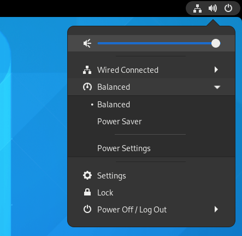Click the Power Off icon in menu
The image size is (242, 236).
click(x=87, y=209)
